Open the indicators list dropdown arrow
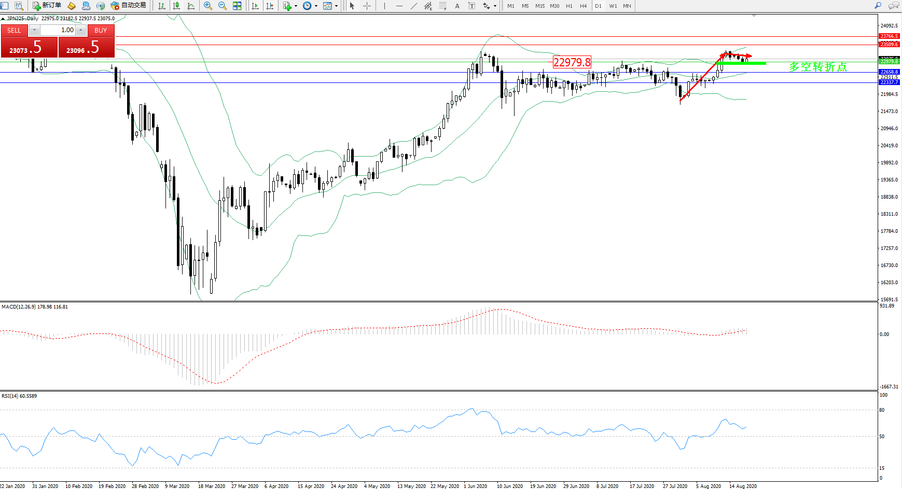Screen dimensions: 902x489 pyautogui.click(x=296, y=6)
